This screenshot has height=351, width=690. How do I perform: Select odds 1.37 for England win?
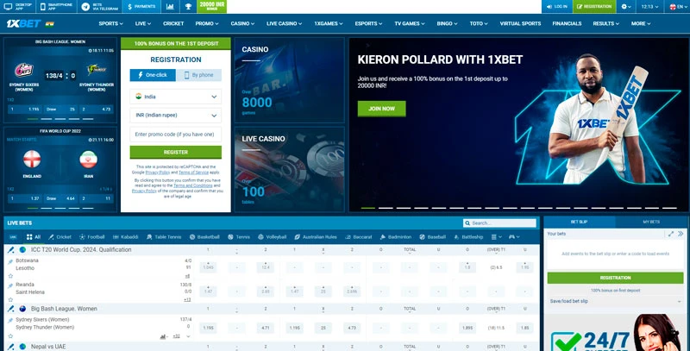(x=25, y=199)
